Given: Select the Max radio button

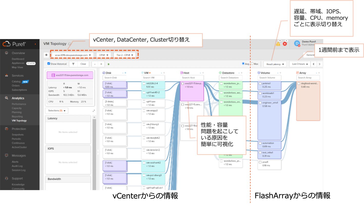Looking at the screenshot, I should pos(252,64).
